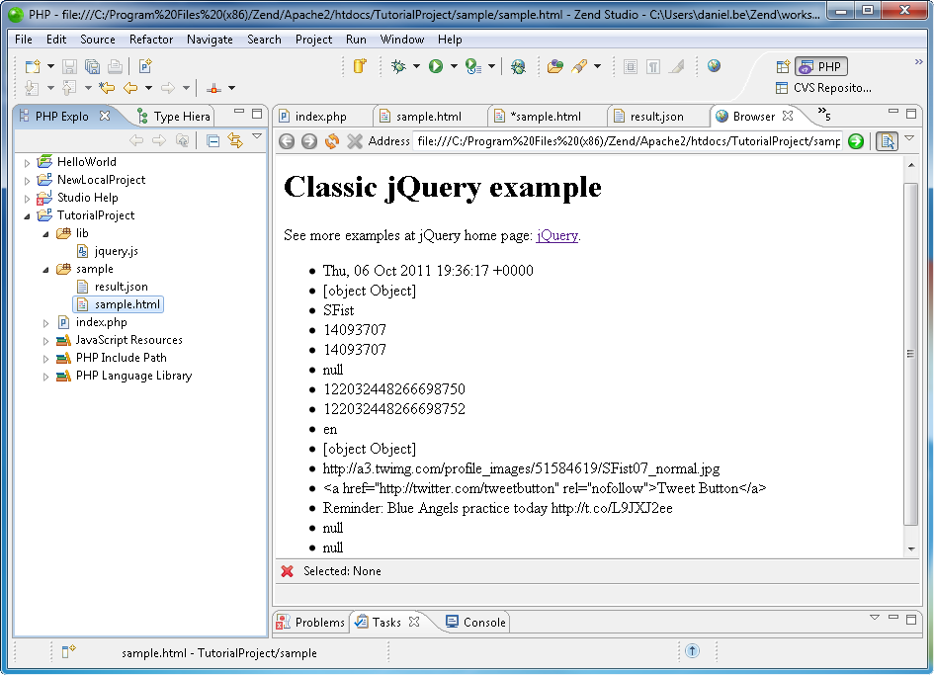This screenshot has height=675, width=934.
Task: Switch to the Problems tab
Action: pos(310,622)
